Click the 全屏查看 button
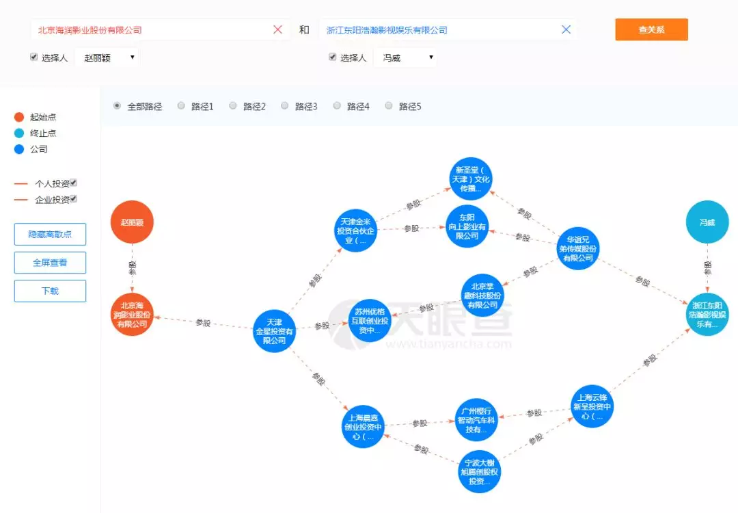Viewport: 738px width, 513px height. pyautogui.click(x=50, y=263)
